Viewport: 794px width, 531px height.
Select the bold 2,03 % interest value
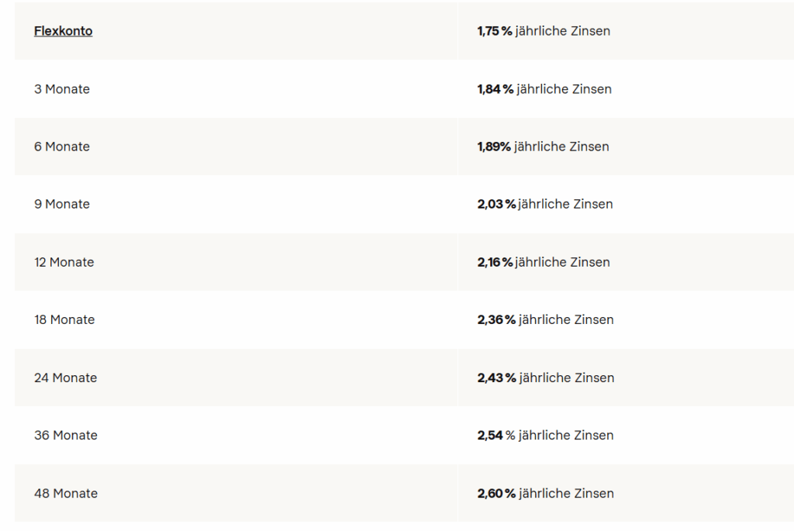[x=496, y=204]
